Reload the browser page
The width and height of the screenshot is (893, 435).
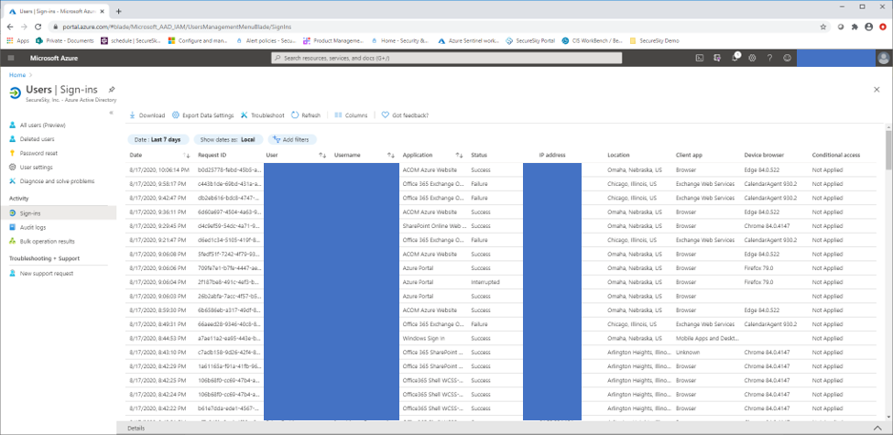point(38,27)
